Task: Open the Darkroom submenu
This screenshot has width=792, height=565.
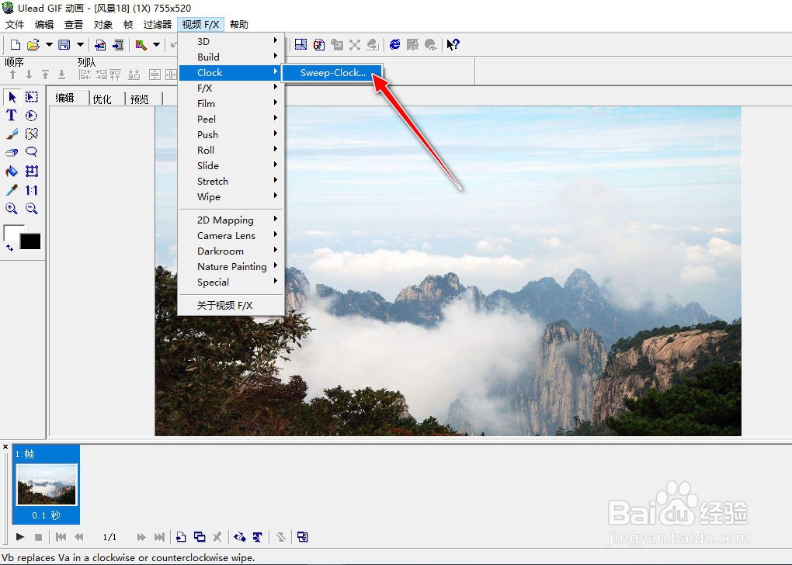Action: click(232, 251)
